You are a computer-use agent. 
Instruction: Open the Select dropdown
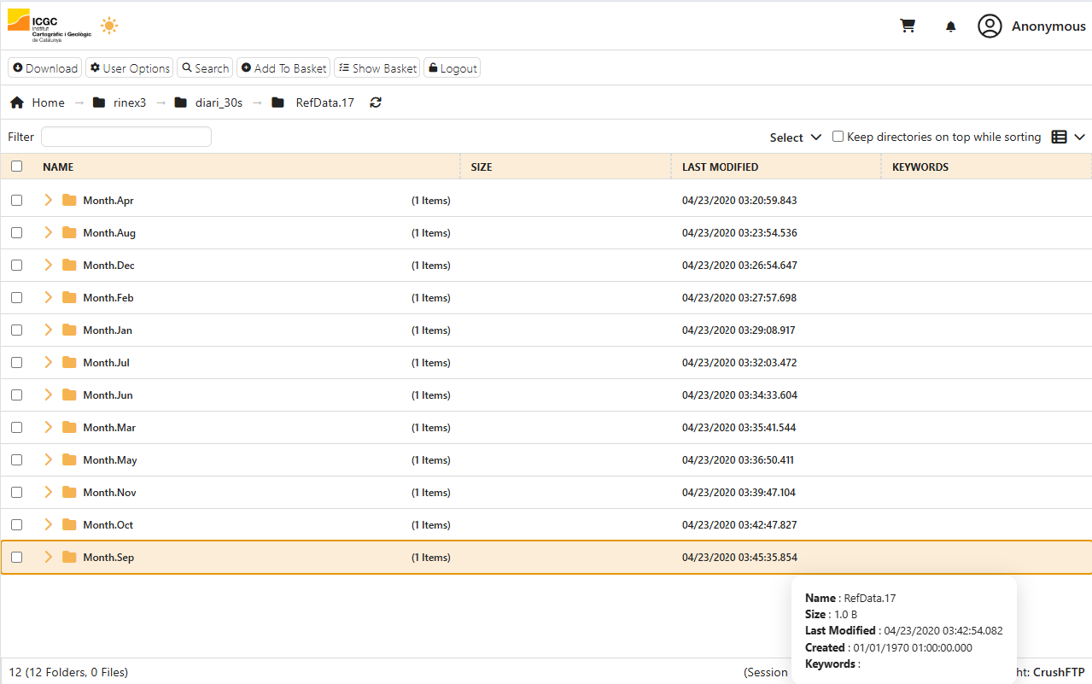coord(795,137)
